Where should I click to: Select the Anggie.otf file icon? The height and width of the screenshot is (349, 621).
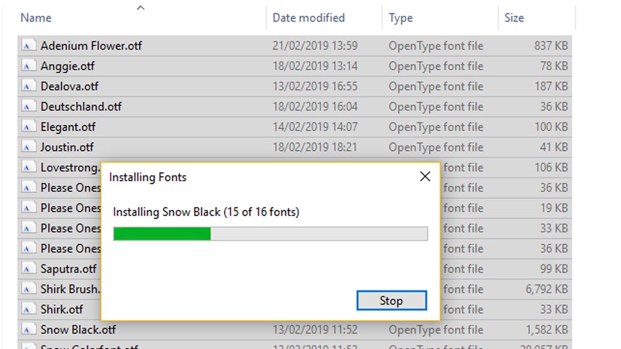pyautogui.click(x=29, y=66)
